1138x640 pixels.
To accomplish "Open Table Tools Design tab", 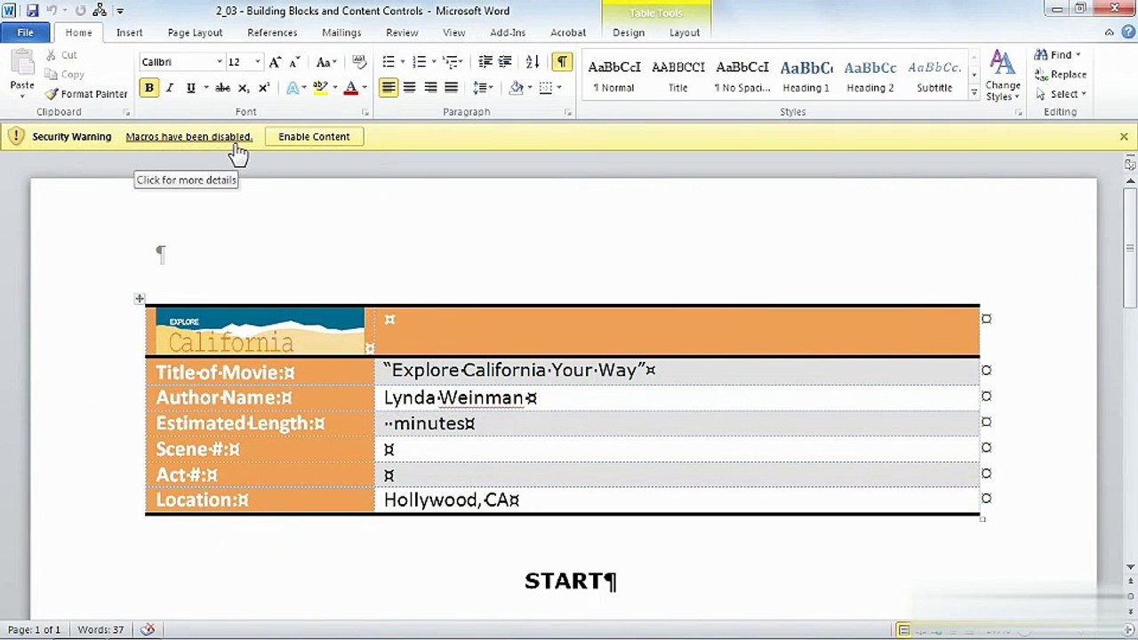I will [629, 32].
